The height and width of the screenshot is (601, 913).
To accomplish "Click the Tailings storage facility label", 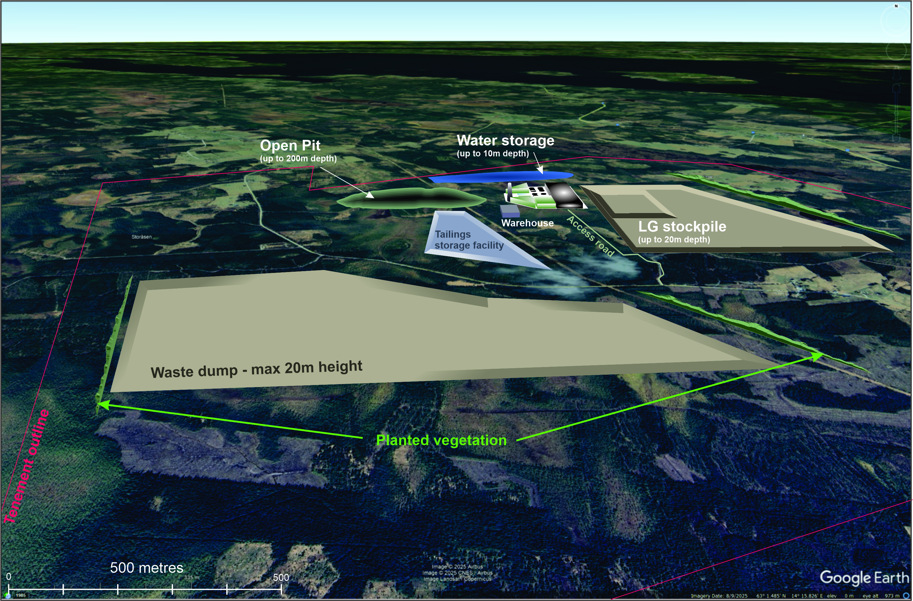I will coord(469,240).
